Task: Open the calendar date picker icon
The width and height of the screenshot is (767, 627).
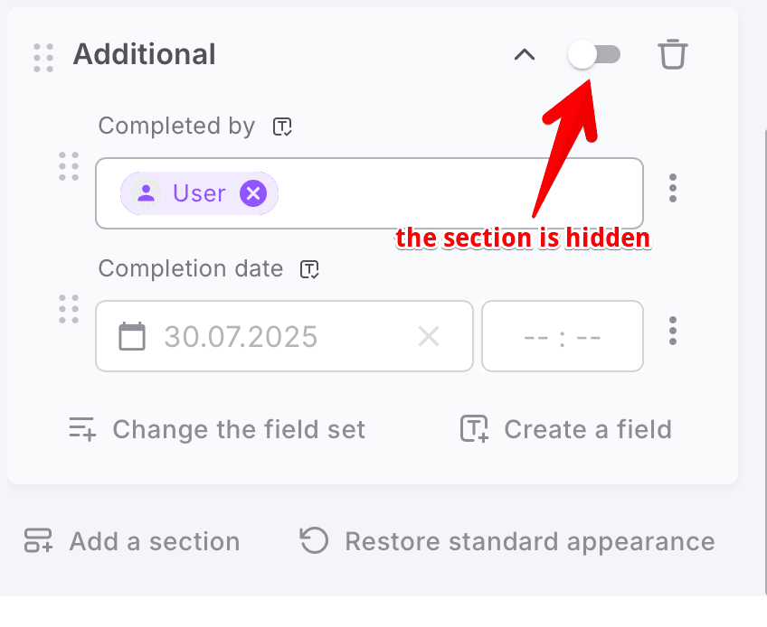Action: tap(133, 337)
